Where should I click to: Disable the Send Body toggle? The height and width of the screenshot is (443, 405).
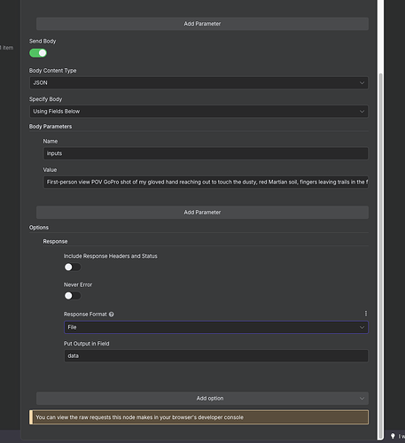click(38, 53)
